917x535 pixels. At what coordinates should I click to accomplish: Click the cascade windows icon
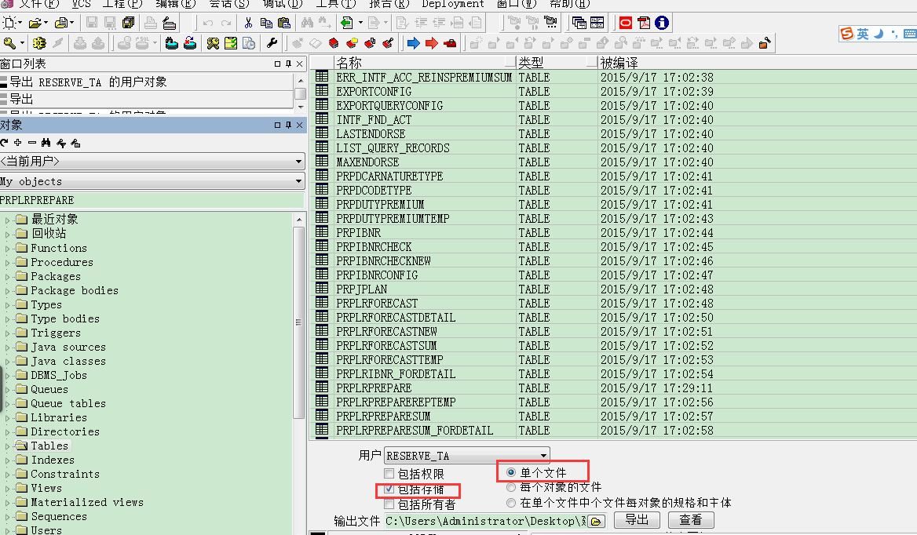[579, 23]
